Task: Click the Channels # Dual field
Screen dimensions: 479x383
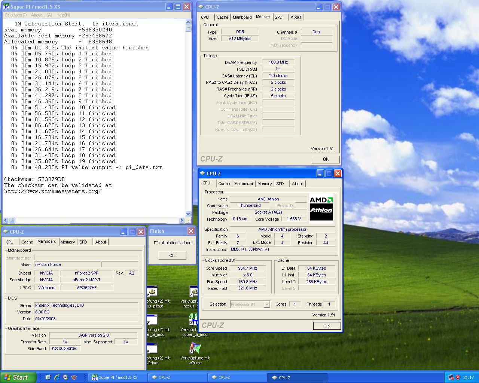Action: (x=317, y=32)
